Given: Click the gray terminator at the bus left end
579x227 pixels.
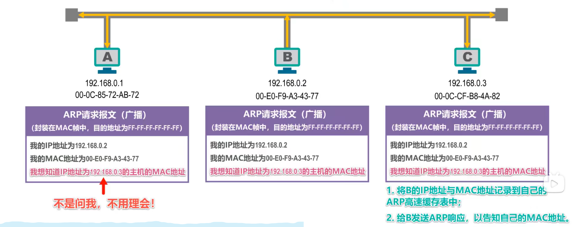Looking at the screenshot, I should coord(72,15).
